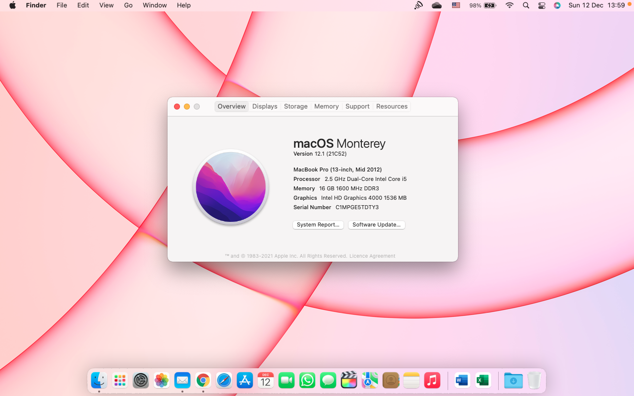Open the File menu
Viewport: 634px width, 396px height.
click(x=62, y=5)
